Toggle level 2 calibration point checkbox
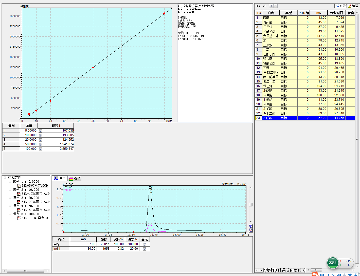Screen dimensions: 360x276 pyautogui.click(x=40, y=135)
